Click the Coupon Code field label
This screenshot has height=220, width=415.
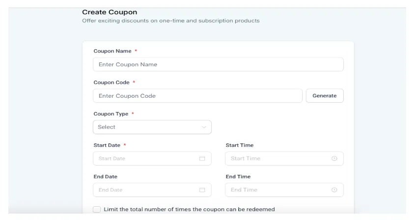[x=111, y=82]
